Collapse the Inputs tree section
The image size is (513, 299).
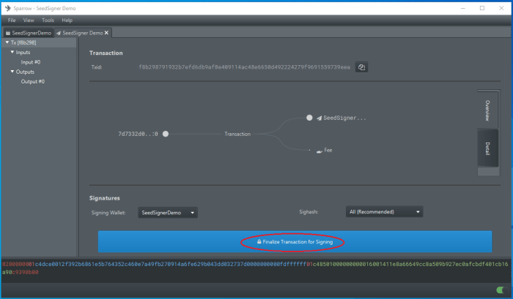click(12, 53)
